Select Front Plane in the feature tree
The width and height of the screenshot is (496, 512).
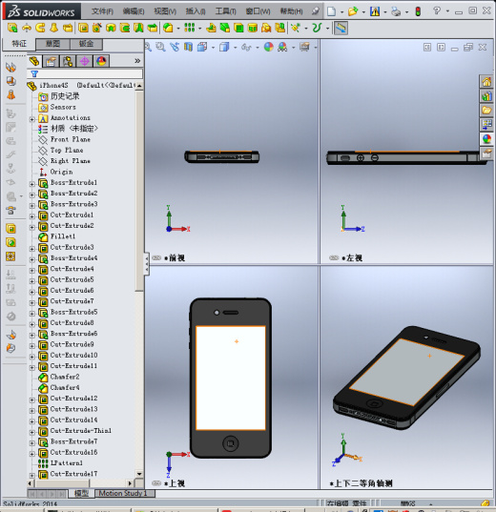coord(70,139)
